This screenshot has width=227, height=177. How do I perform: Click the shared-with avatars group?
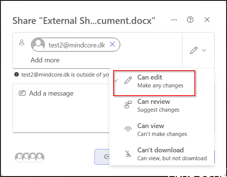pyautogui.click(x=30, y=157)
